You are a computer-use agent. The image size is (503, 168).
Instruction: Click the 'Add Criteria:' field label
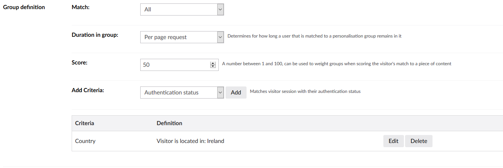coord(88,90)
